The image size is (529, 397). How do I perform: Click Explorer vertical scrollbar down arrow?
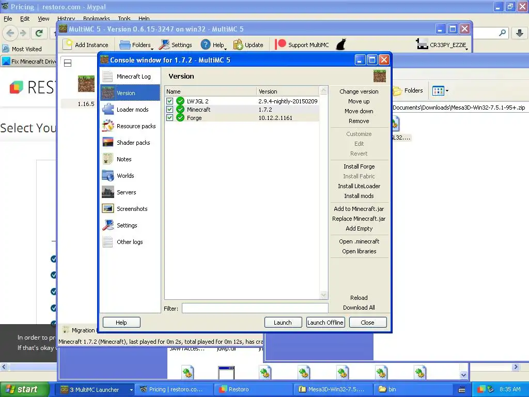[463, 375]
